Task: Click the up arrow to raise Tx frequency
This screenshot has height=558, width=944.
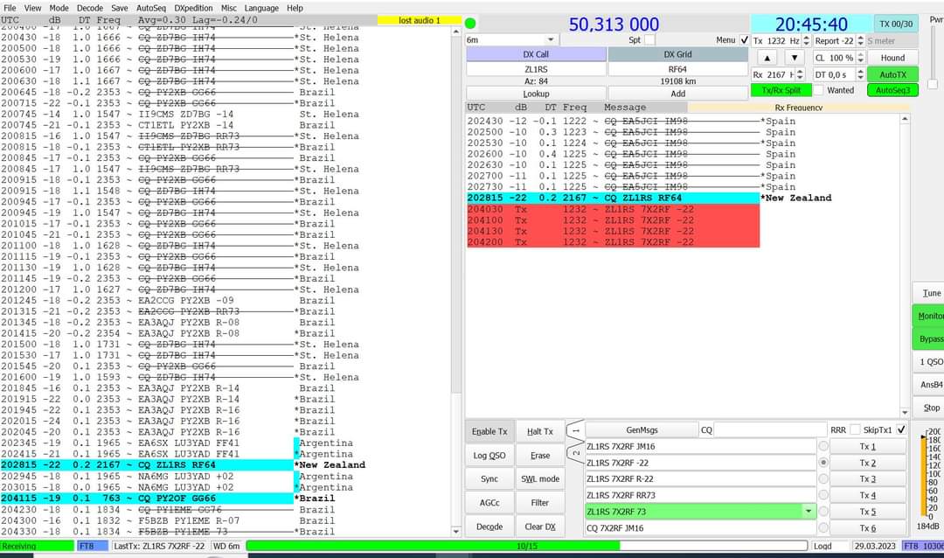Action: click(x=767, y=57)
